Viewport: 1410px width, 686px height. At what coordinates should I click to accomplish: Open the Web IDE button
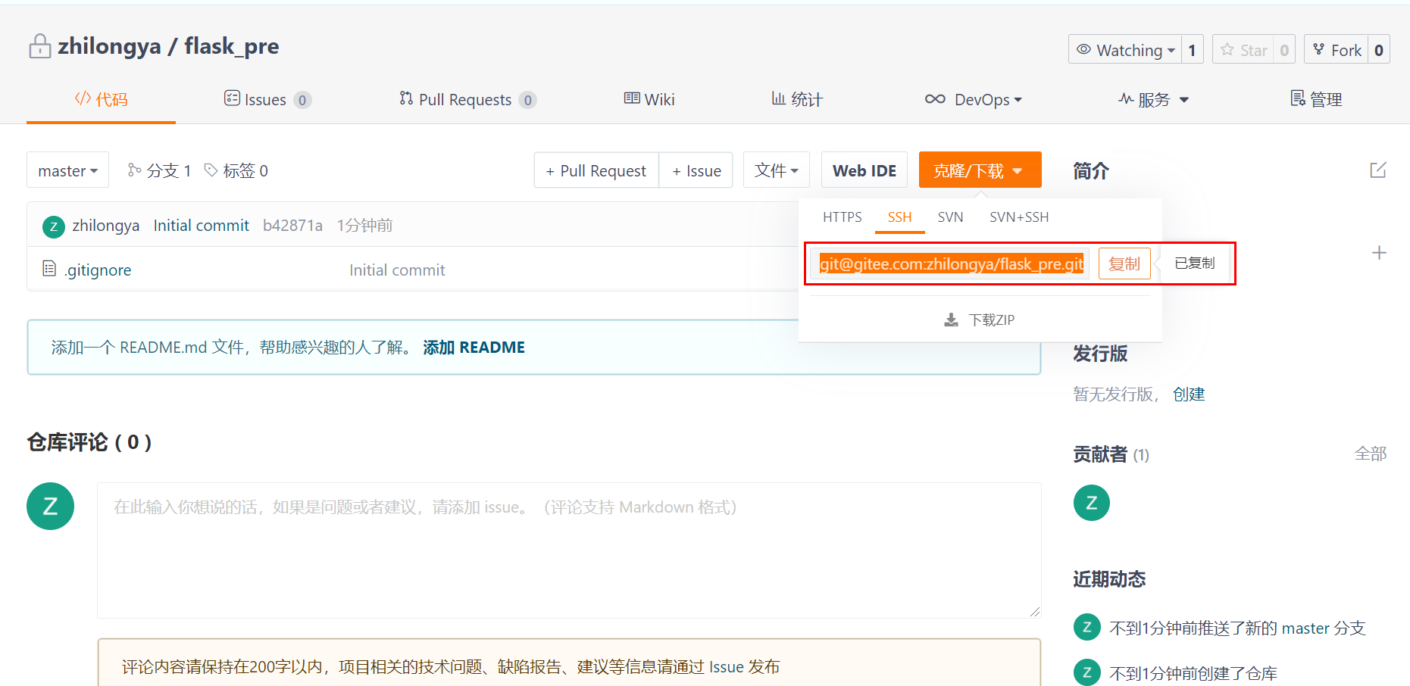click(x=864, y=170)
